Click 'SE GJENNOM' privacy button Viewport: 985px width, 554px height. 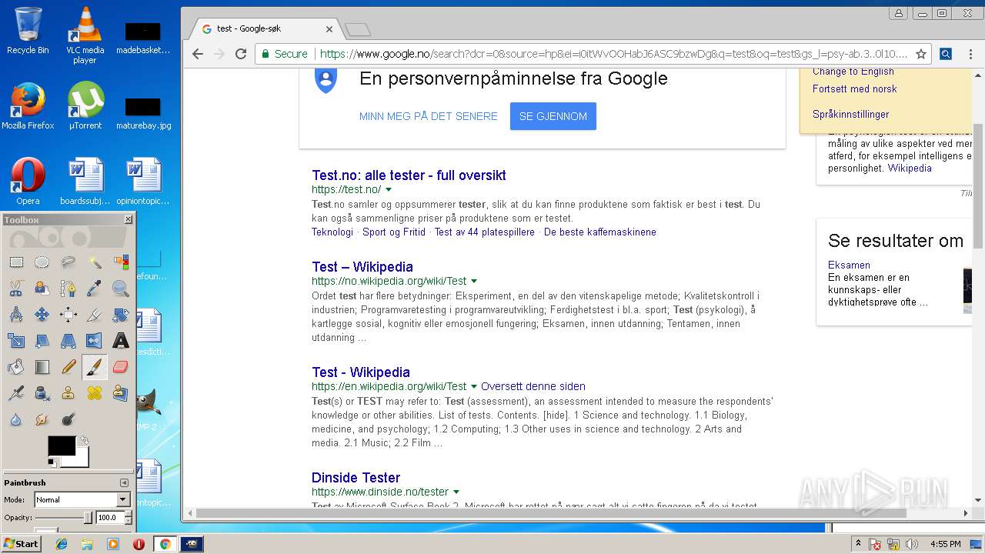pyautogui.click(x=553, y=116)
